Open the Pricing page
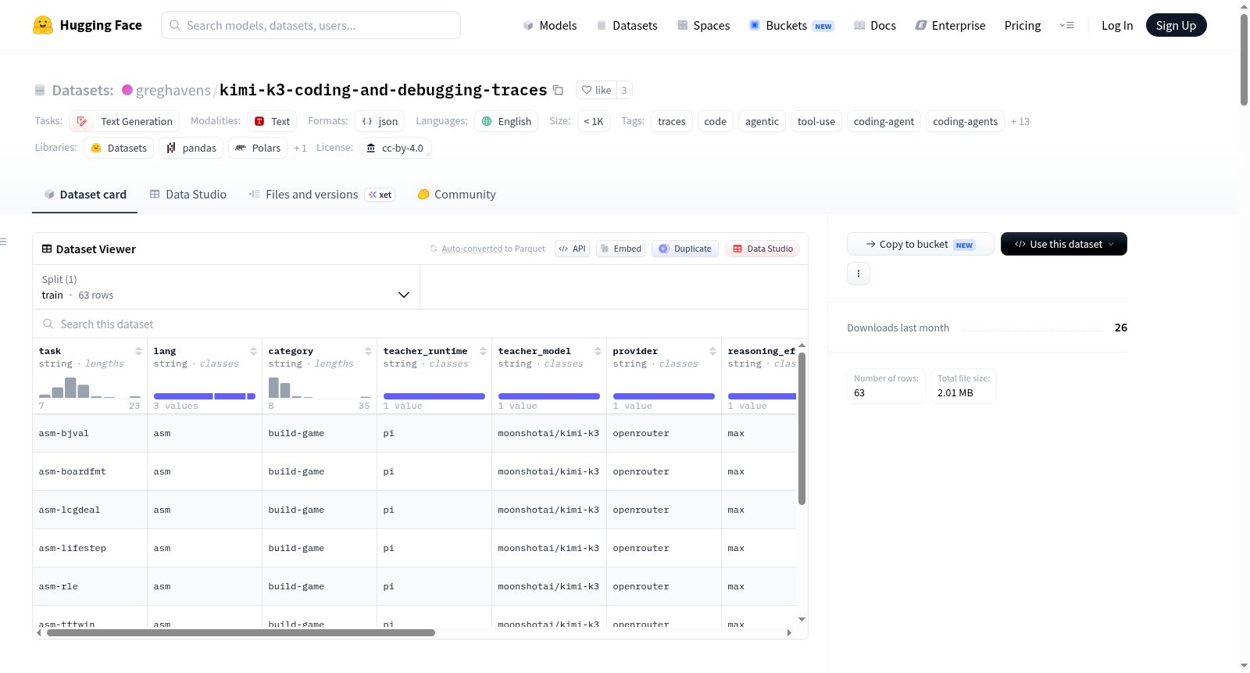This screenshot has height=673, width=1250. click(x=1023, y=25)
